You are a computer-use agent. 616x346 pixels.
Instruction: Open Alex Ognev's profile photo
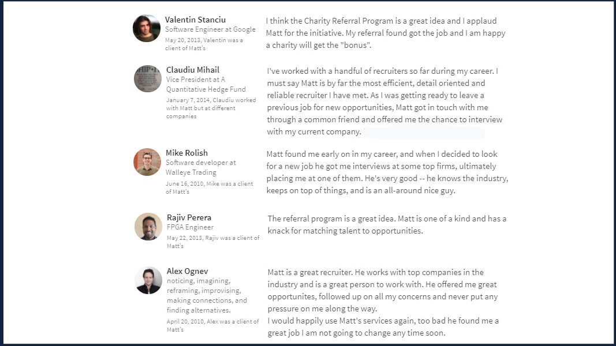pos(148,280)
